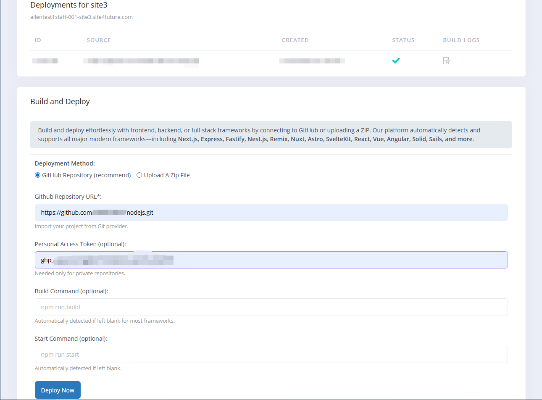The height and width of the screenshot is (400, 542).
Task: Click the blurred deployment source cell
Action: tap(141, 61)
